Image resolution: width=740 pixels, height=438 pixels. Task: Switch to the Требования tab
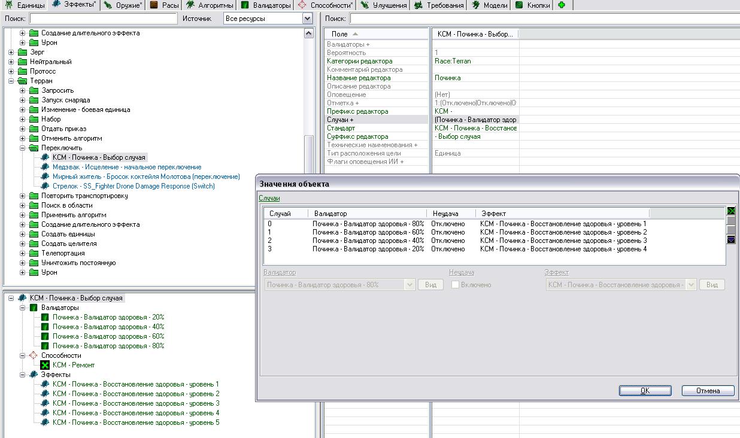439,5
